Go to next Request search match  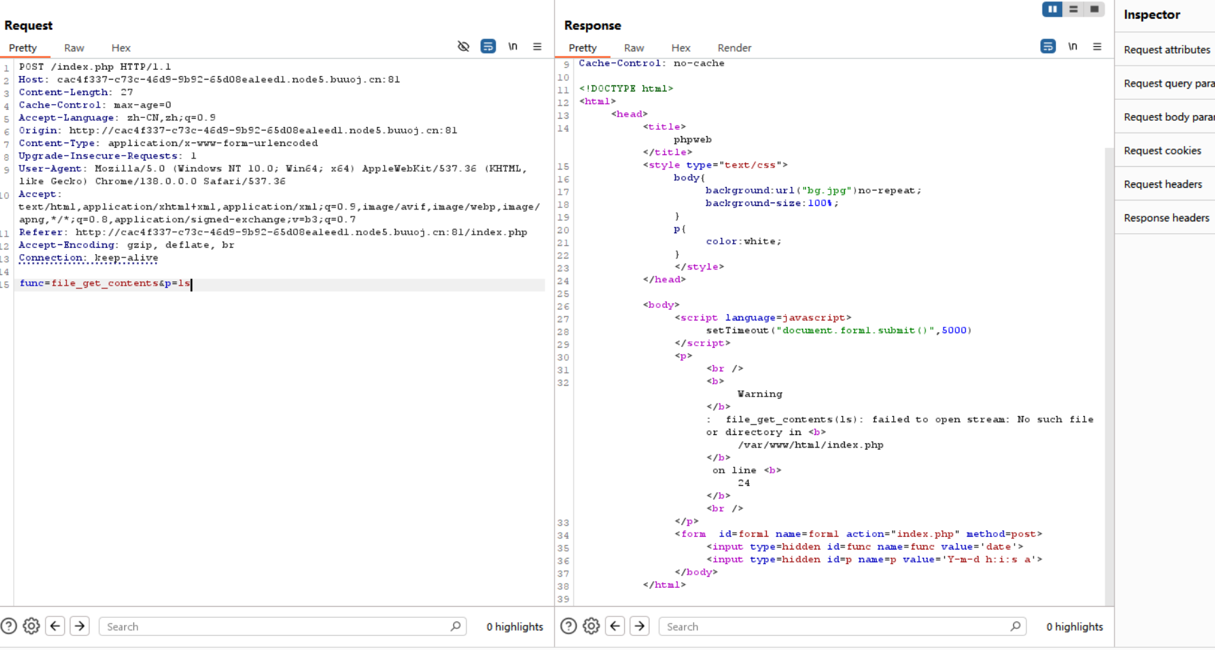(x=80, y=626)
